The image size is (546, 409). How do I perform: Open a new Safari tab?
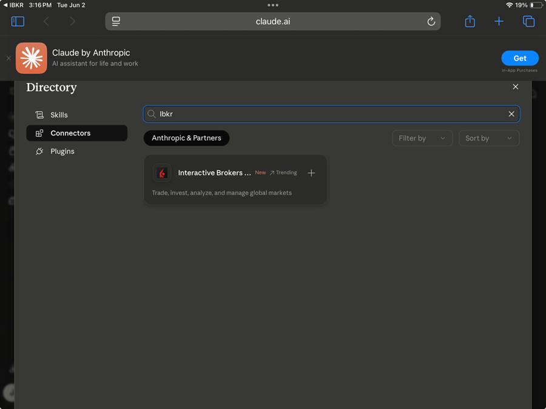click(x=499, y=21)
